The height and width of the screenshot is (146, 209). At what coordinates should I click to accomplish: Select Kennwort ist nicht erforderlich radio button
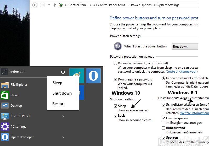pos(163,78)
